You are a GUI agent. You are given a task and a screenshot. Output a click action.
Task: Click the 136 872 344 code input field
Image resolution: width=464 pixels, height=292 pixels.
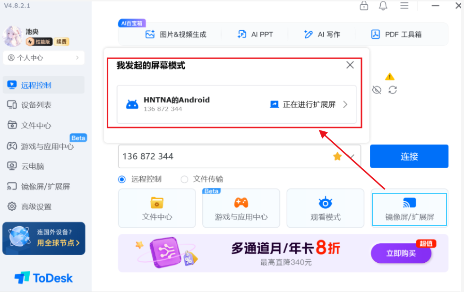213,156
